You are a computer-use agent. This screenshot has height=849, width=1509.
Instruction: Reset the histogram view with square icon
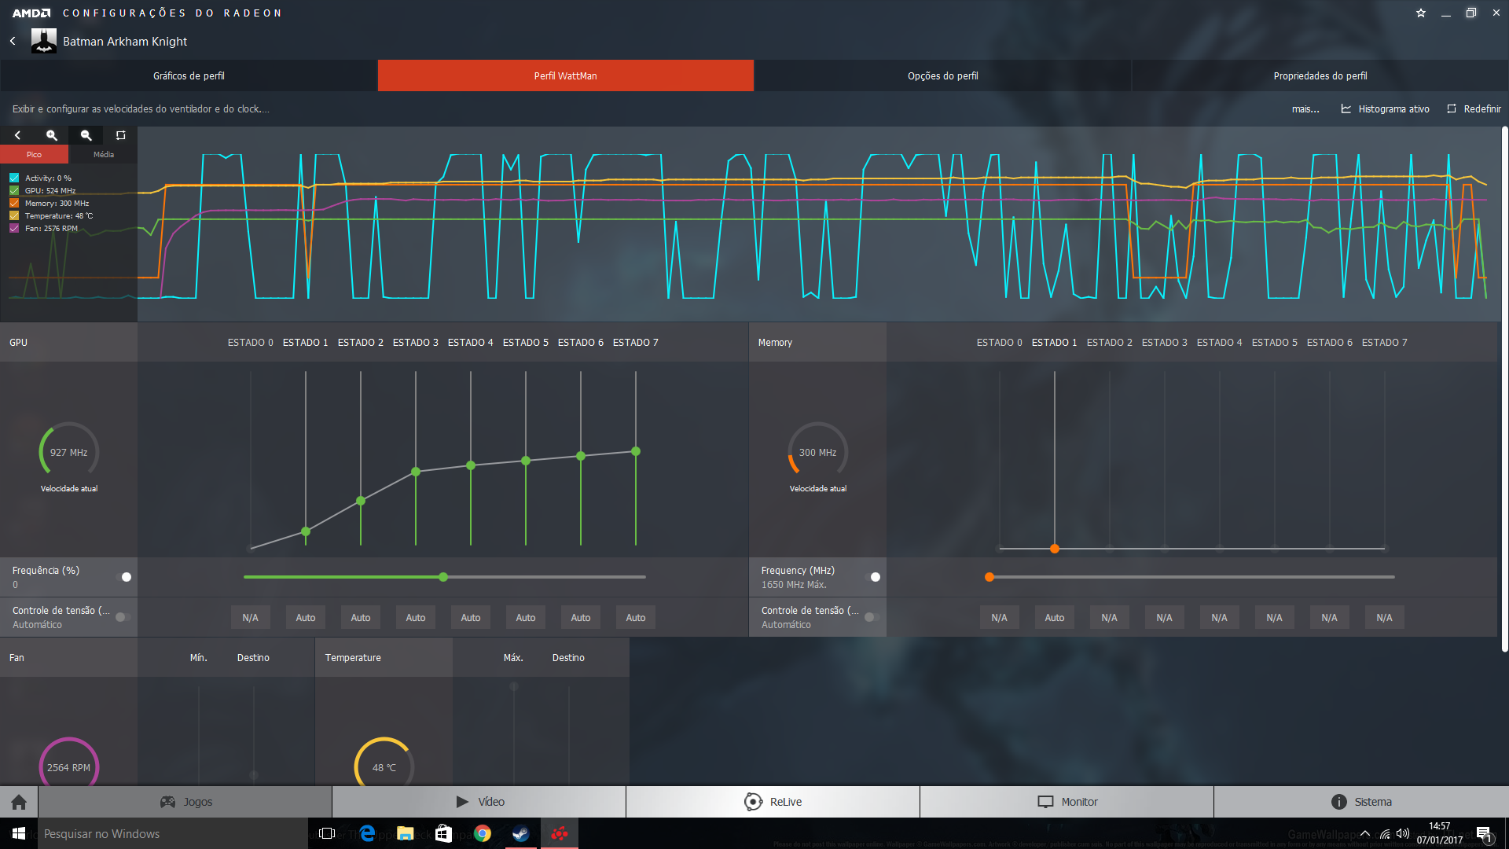121,135
